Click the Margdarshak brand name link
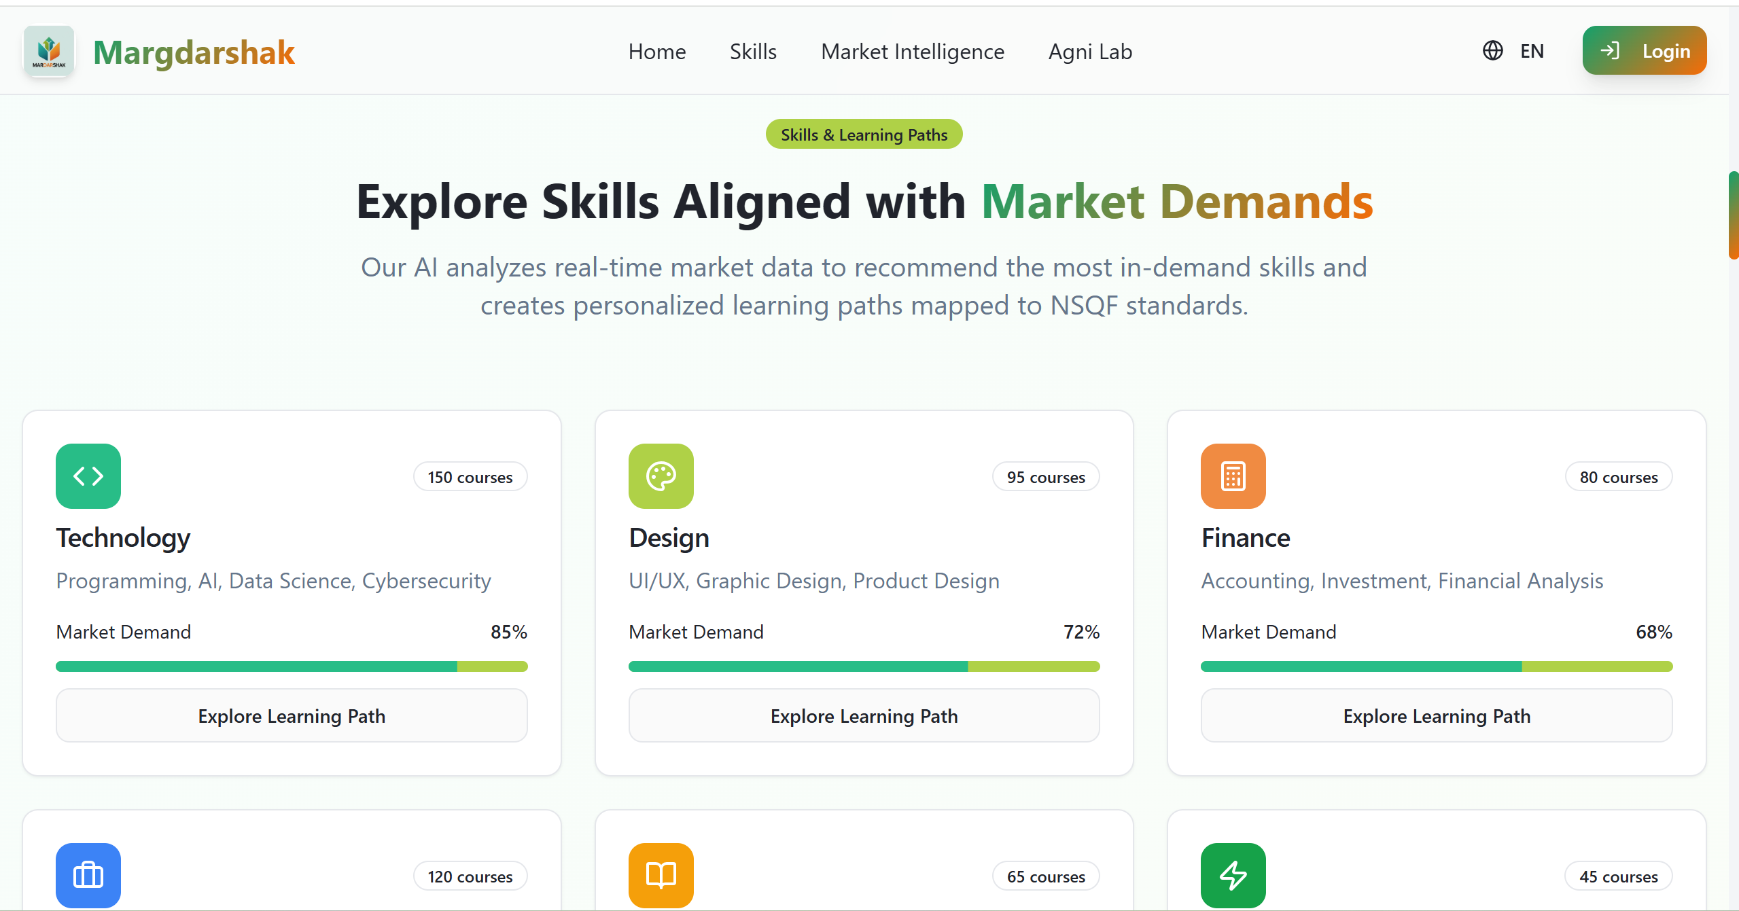 click(194, 52)
